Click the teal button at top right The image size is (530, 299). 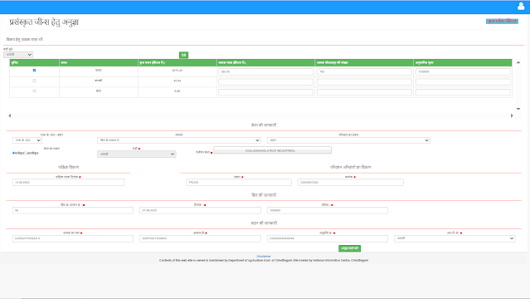(502, 21)
